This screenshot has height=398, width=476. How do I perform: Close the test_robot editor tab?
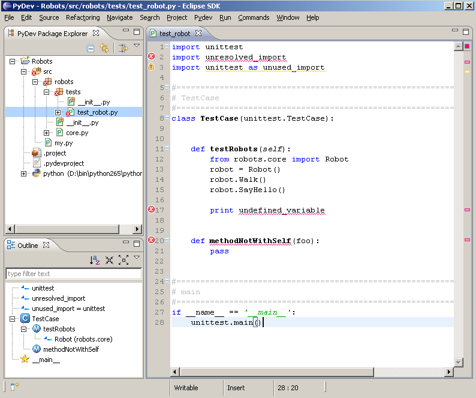click(198, 33)
